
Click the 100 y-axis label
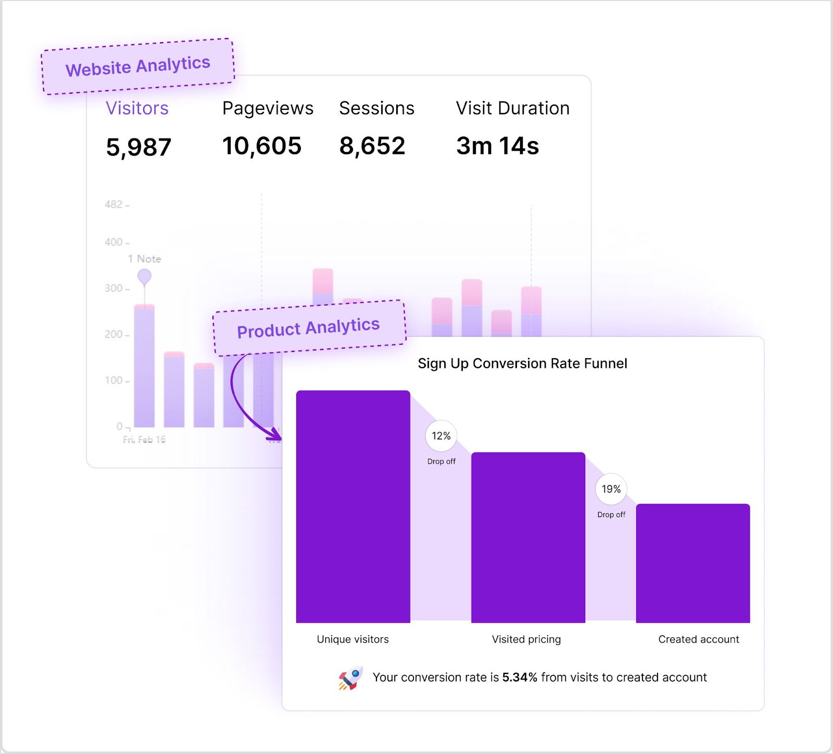click(x=113, y=381)
